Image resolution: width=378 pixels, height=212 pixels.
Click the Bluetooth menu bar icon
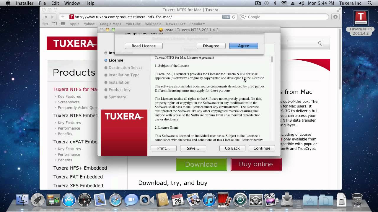click(275, 3)
